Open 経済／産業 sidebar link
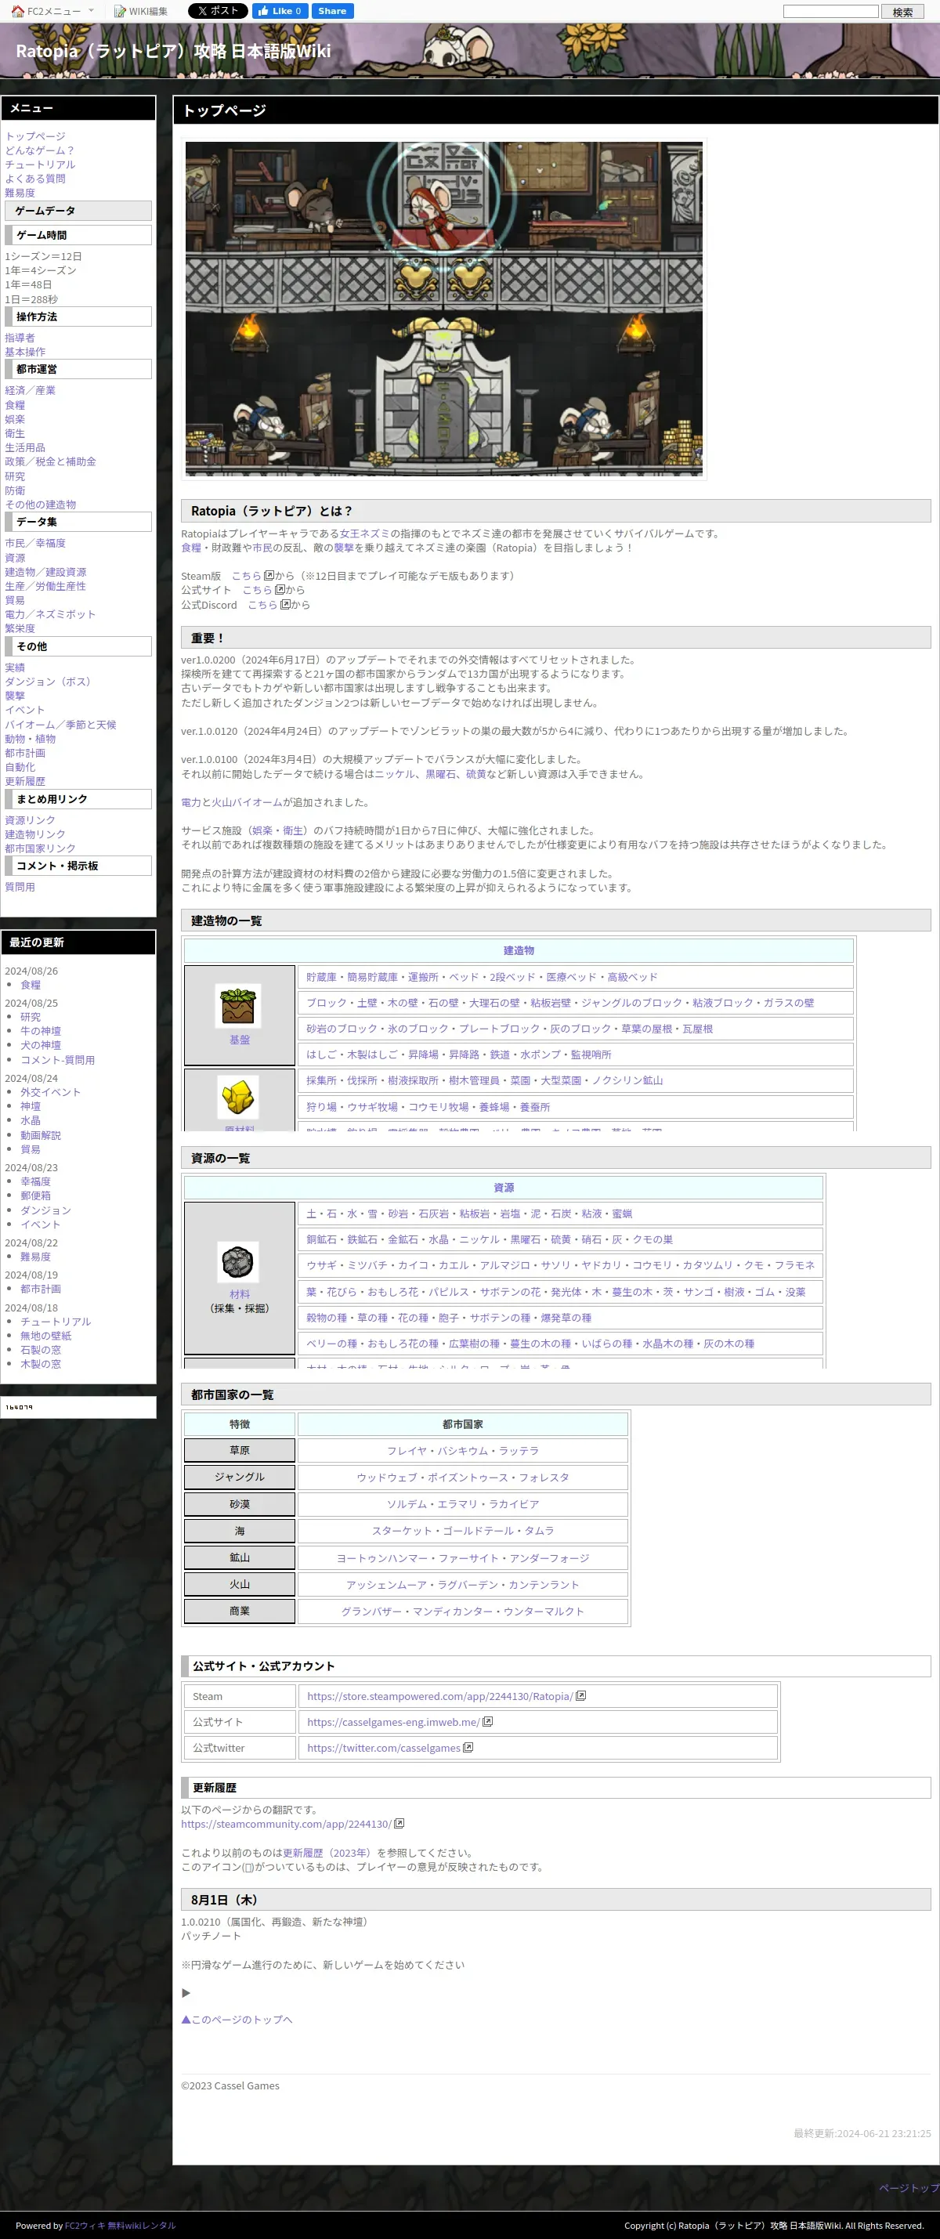Viewport: 940px width, 2239px height. [31, 390]
